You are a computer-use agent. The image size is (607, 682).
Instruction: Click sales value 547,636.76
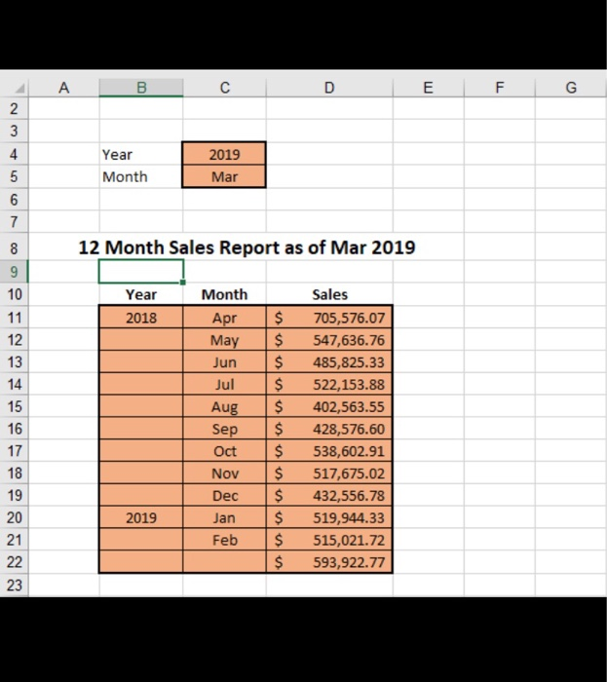coord(329,340)
